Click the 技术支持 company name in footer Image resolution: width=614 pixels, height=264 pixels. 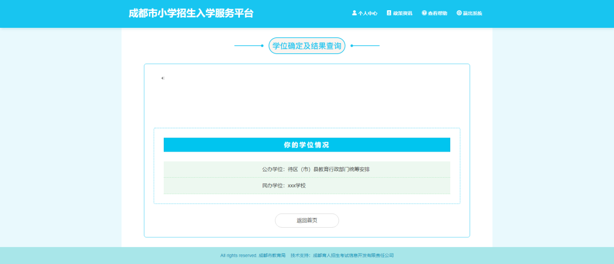tap(353, 255)
